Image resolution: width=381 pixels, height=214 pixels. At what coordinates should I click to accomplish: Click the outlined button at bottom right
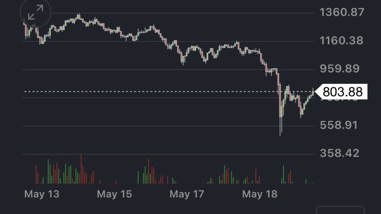click(340, 210)
